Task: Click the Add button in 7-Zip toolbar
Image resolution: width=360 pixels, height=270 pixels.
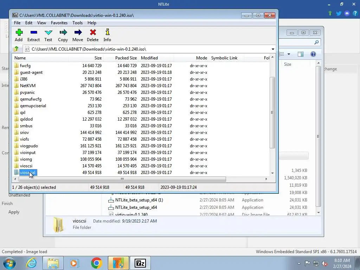Action: click(x=19, y=35)
